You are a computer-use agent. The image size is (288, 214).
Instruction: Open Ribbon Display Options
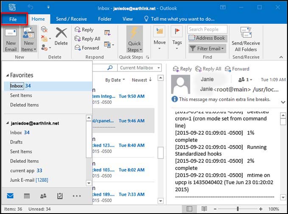223,7
